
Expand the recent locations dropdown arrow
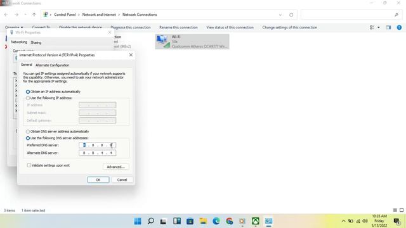click(x=25, y=15)
